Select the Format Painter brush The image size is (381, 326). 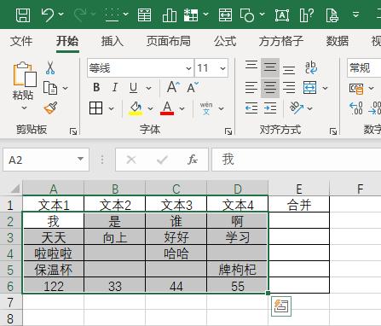(x=50, y=108)
